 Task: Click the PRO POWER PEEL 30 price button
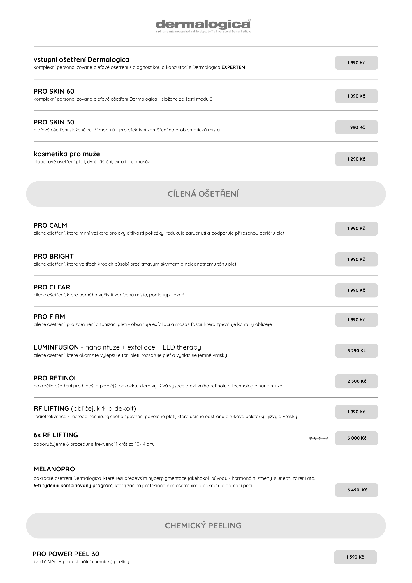point(355,557)
